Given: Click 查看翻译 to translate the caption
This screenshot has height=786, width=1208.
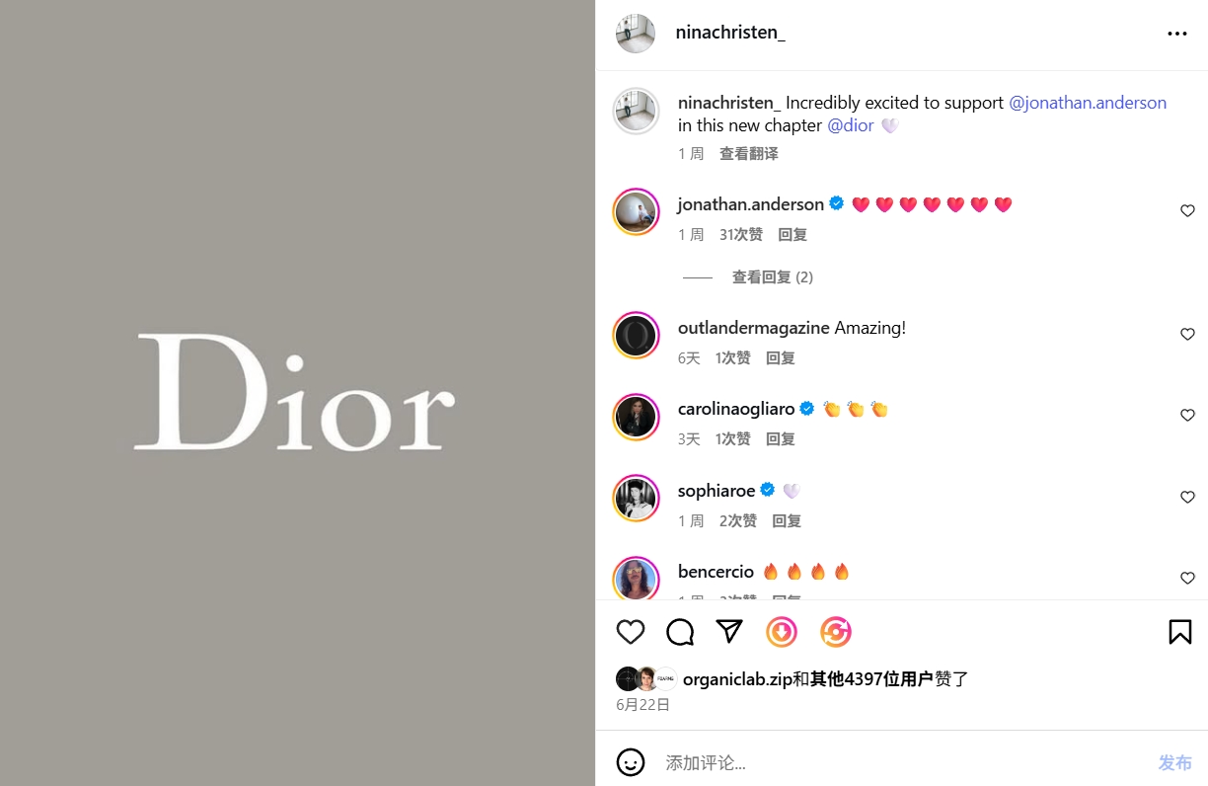Looking at the screenshot, I should click(x=749, y=154).
